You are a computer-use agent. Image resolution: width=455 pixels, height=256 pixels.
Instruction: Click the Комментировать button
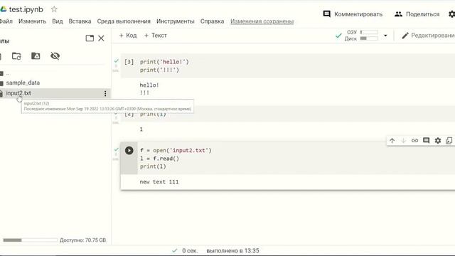pos(353,14)
